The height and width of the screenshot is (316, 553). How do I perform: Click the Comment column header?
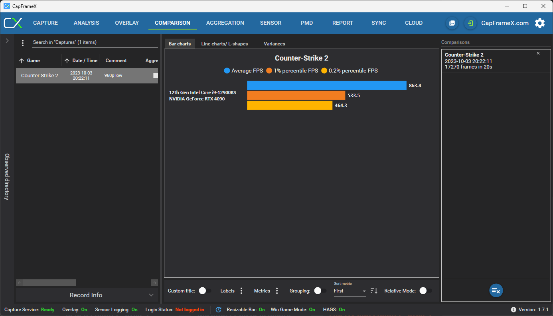(x=116, y=61)
